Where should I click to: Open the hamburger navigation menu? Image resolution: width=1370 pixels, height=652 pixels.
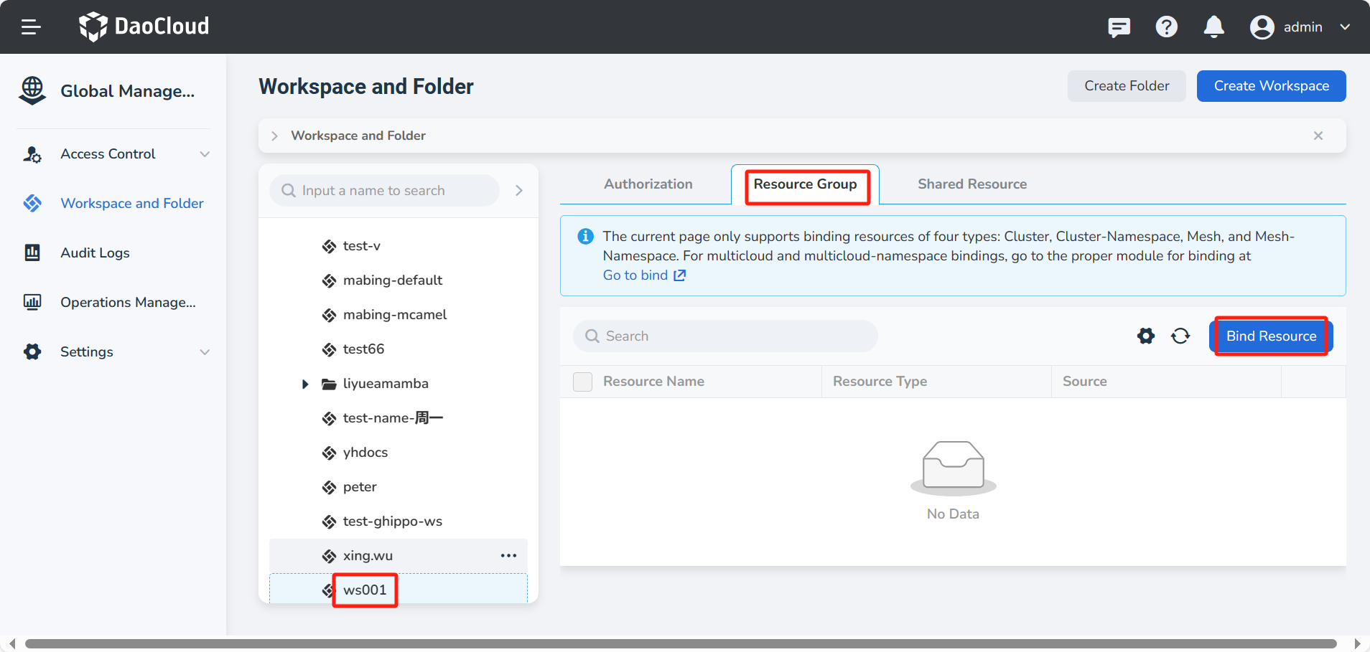(31, 27)
